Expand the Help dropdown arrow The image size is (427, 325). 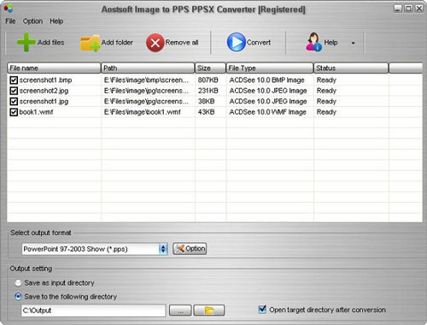click(x=353, y=43)
